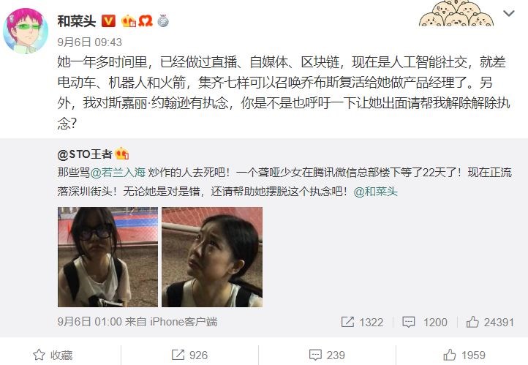Click the orange V verification badge
The height and width of the screenshot is (365, 528).
(108, 21)
